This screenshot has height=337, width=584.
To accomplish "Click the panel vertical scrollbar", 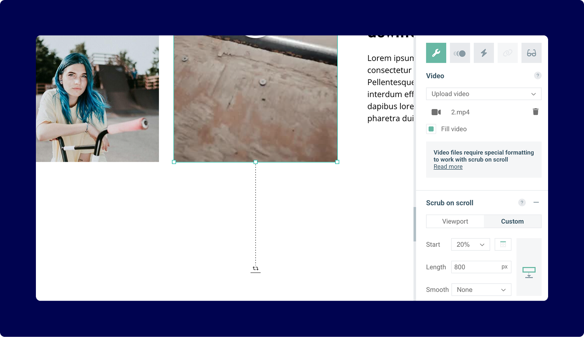I will pos(415,224).
